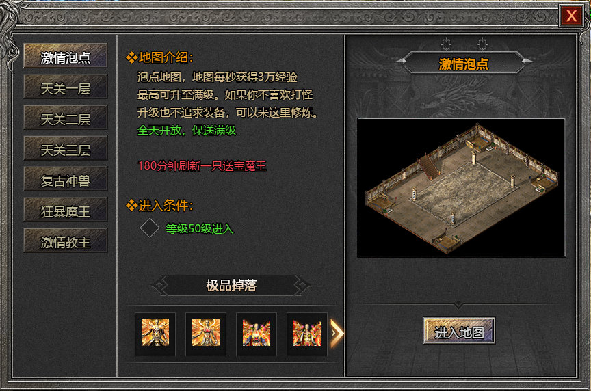Click the 进入地图 button
The width and height of the screenshot is (591, 391).
459,331
